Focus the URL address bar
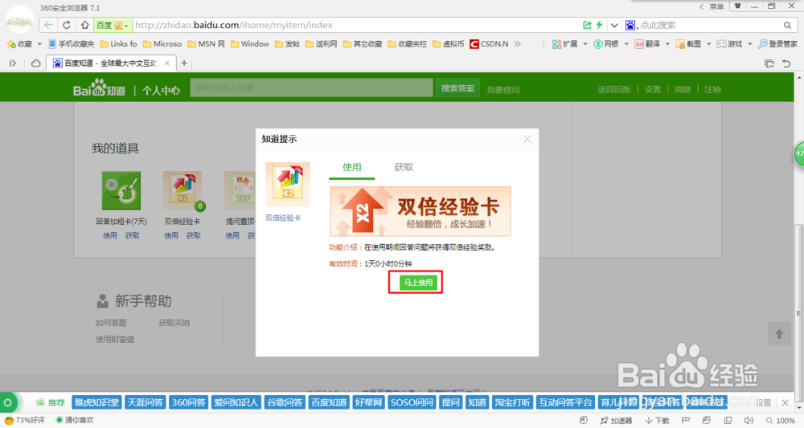 354,25
